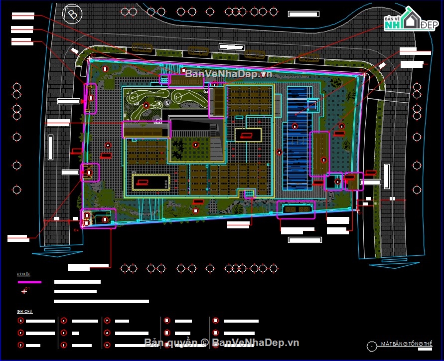Image resolution: width=444 pixels, height=361 pixels.
Task: Click the circled B axis marker
Action: coord(73,13)
